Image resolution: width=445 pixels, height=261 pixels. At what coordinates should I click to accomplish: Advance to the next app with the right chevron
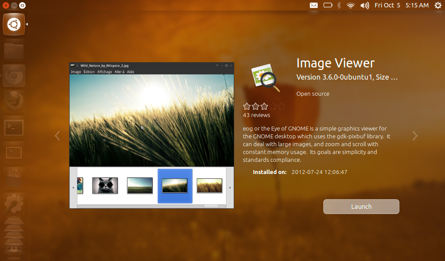click(x=415, y=136)
